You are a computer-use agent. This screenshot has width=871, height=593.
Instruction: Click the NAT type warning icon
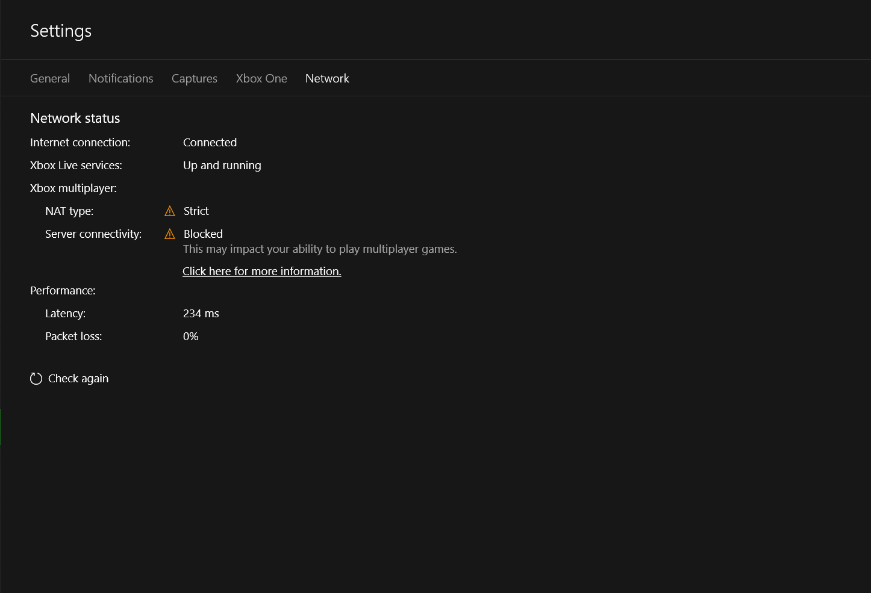coord(170,211)
